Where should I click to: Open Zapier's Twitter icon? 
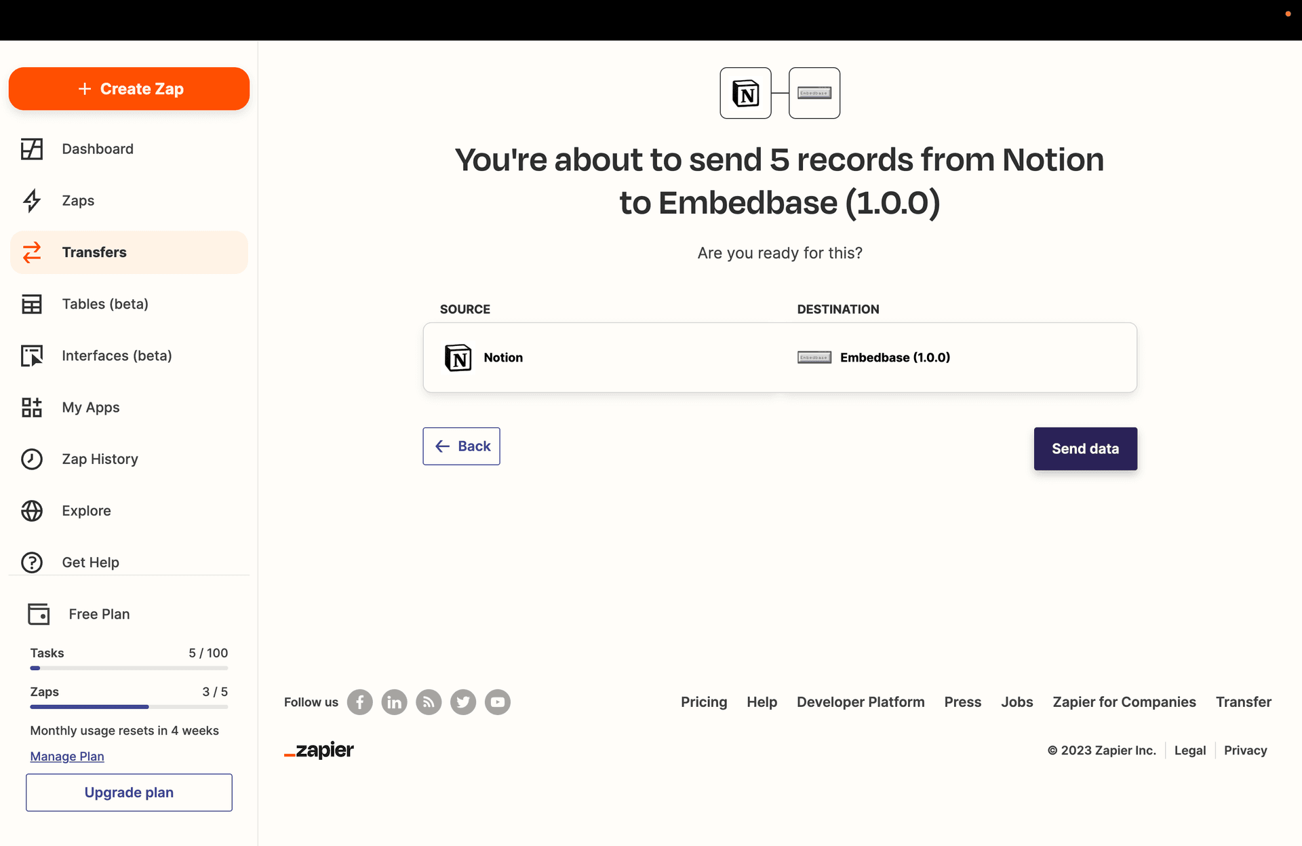click(x=463, y=702)
